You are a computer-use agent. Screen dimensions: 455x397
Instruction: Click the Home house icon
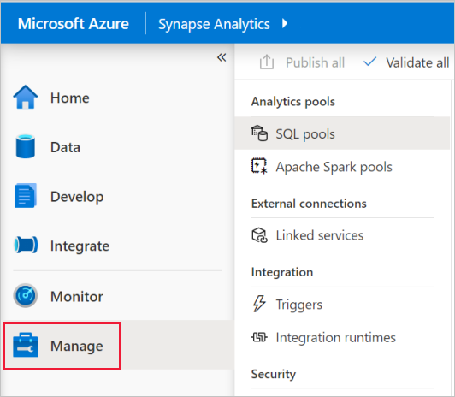[x=26, y=98]
